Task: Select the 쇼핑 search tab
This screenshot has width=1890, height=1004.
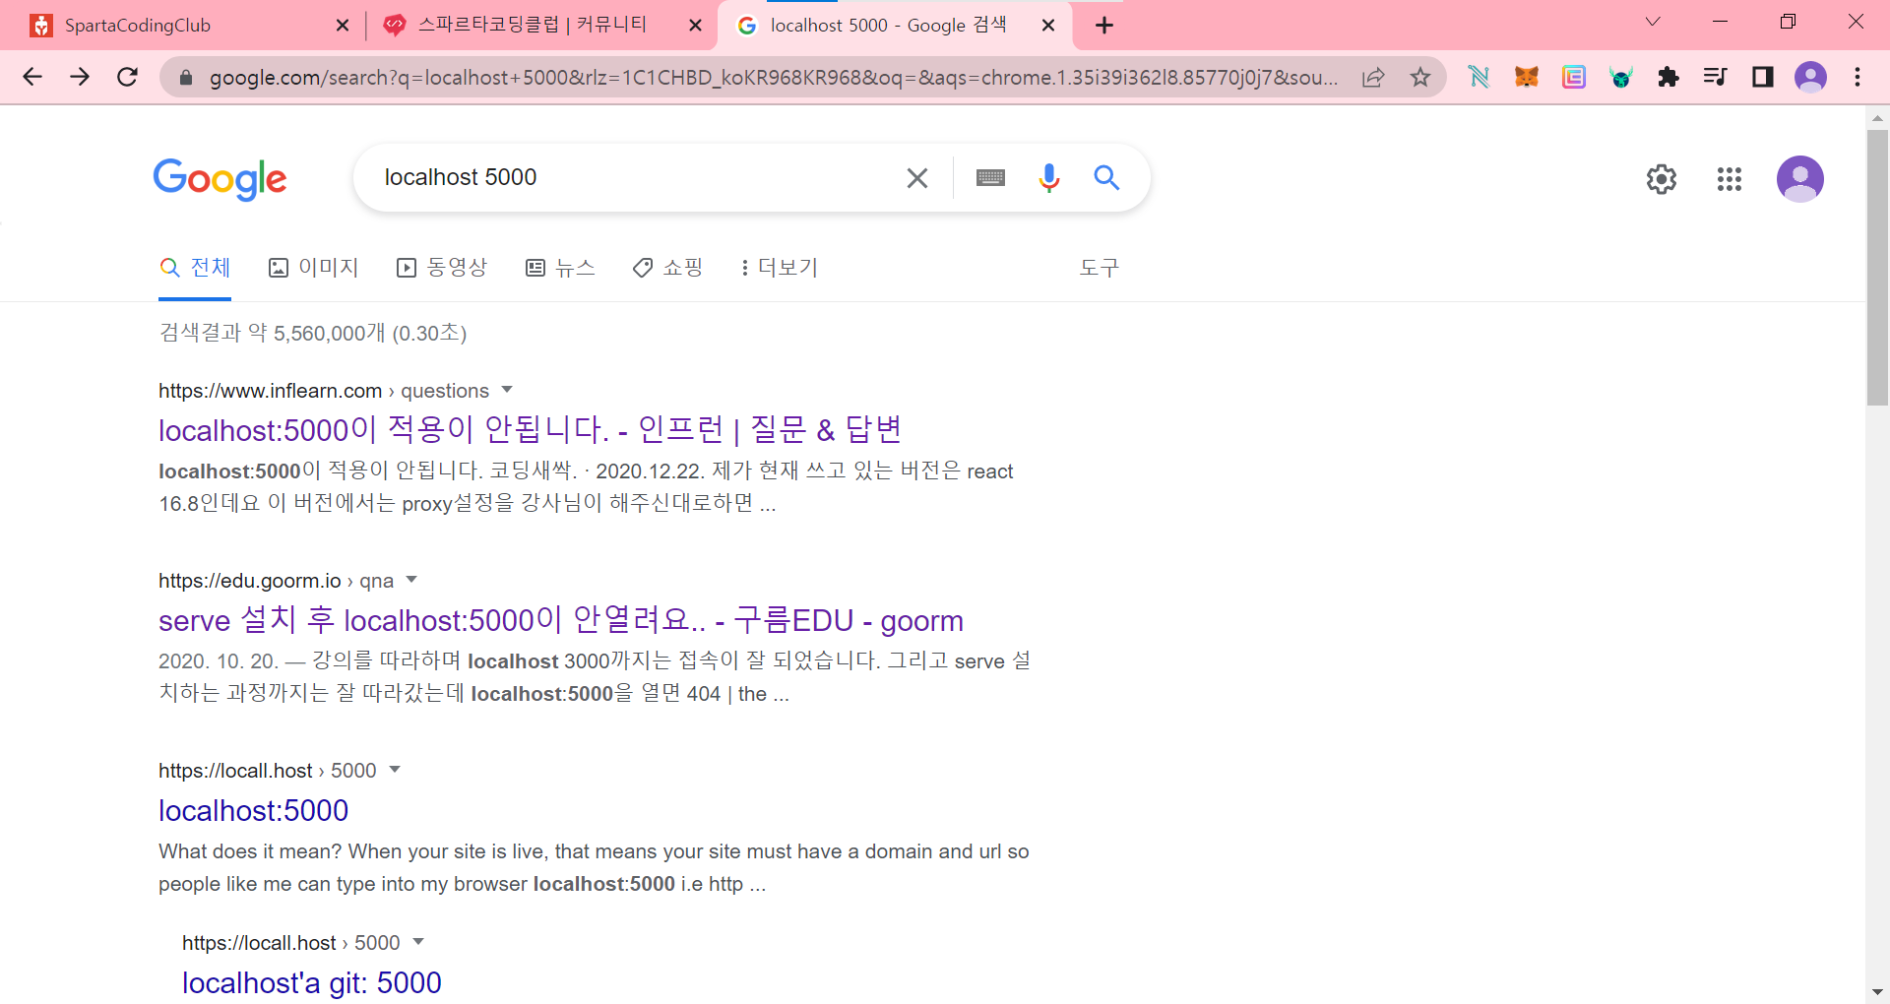Action: coord(667,268)
